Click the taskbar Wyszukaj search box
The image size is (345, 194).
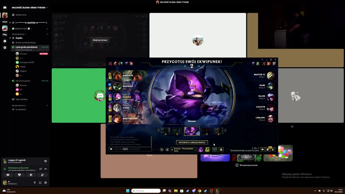click(x=146, y=191)
